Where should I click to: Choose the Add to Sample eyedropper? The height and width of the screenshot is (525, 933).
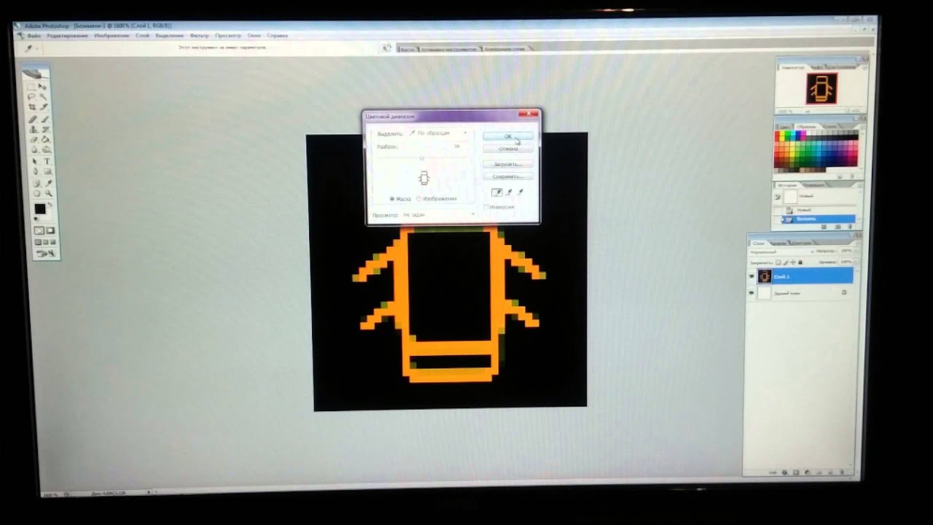pyautogui.click(x=509, y=192)
